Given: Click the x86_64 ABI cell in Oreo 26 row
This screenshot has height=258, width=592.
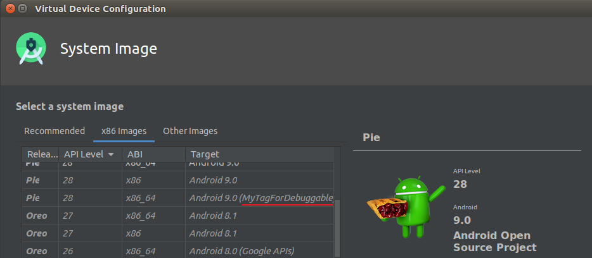Looking at the screenshot, I should [x=153, y=250].
